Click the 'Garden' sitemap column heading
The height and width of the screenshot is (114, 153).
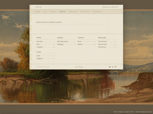[x=60, y=38]
